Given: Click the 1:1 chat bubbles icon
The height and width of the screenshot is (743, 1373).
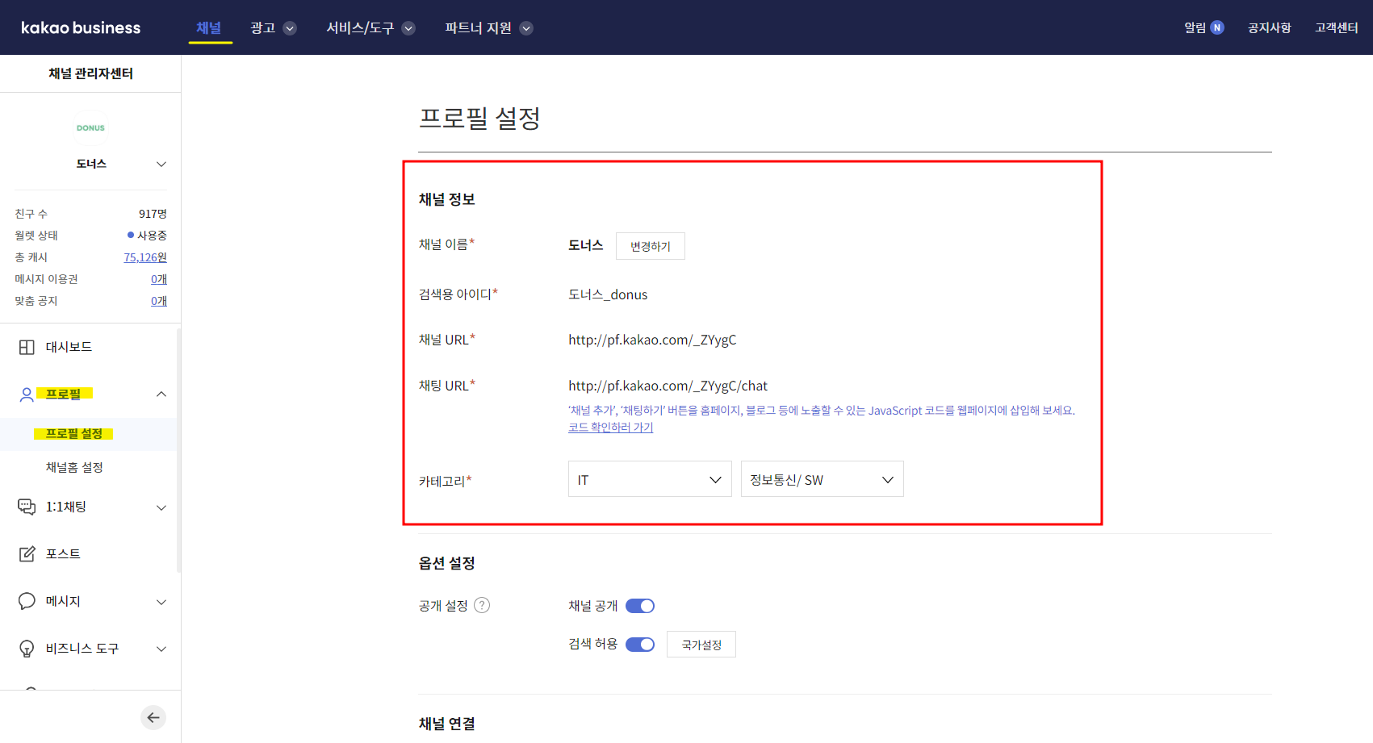Looking at the screenshot, I should (27, 507).
